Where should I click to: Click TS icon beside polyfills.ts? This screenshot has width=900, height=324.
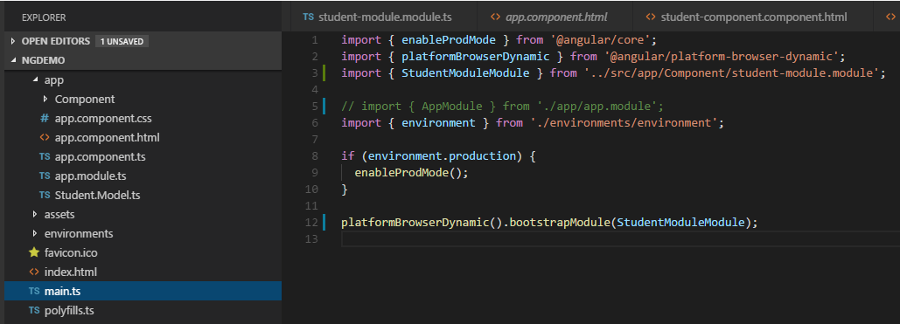[34, 311]
